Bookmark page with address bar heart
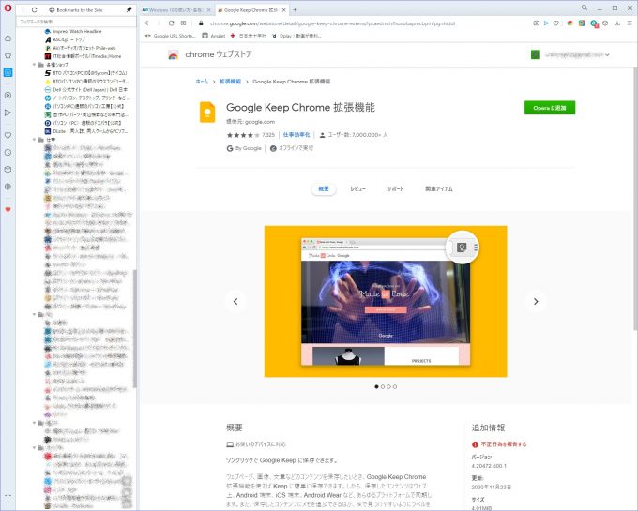This screenshot has height=511, width=638. (555, 23)
